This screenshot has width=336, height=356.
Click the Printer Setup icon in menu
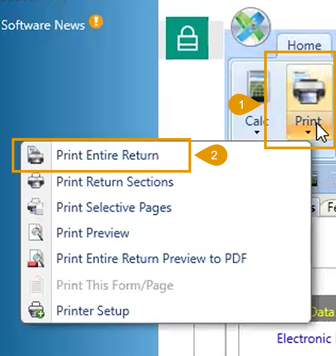[x=36, y=311]
